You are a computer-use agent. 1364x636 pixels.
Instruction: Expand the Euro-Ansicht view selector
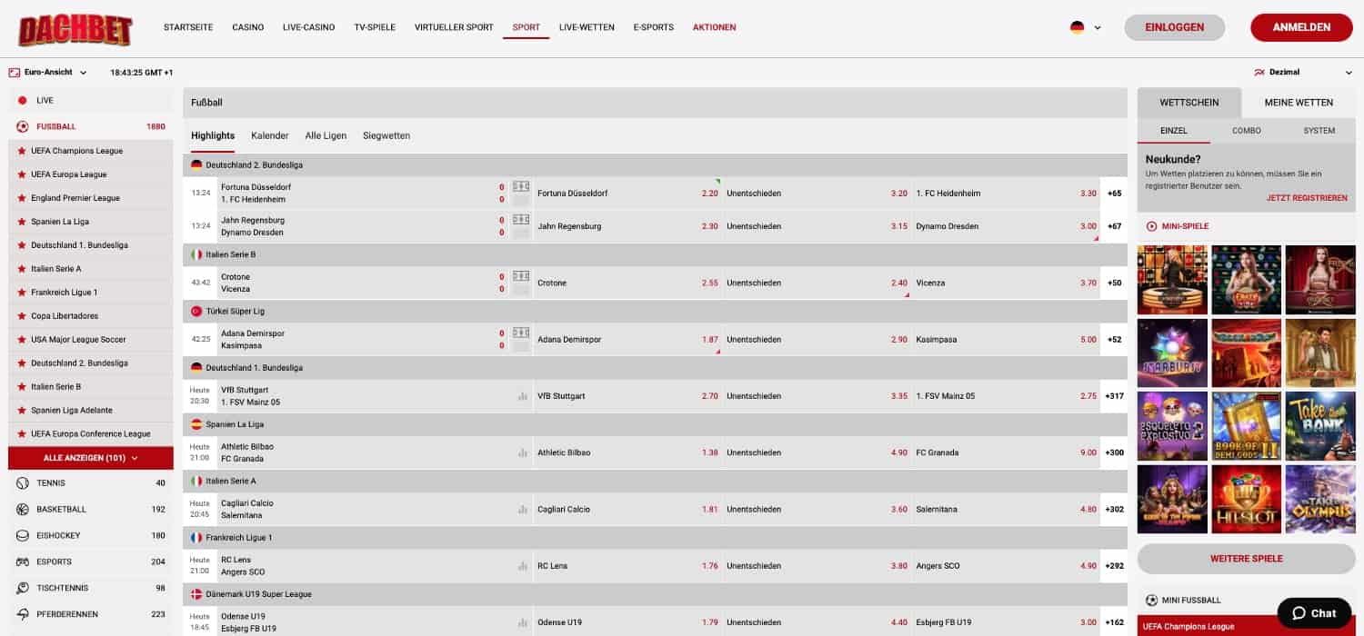47,72
